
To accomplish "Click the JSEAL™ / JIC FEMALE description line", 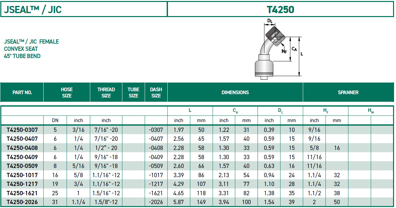I will click(x=31, y=42).
